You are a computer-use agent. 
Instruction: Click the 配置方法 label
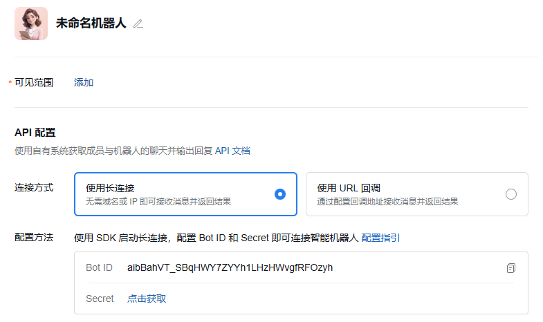pos(34,238)
